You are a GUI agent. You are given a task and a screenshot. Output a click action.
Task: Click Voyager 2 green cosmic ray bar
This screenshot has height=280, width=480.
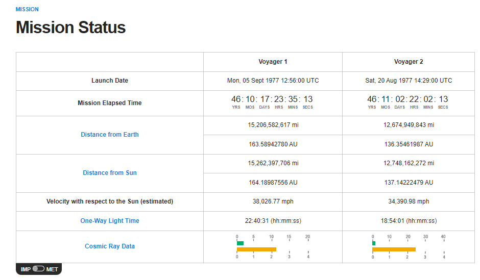pyautogui.click(x=374, y=243)
